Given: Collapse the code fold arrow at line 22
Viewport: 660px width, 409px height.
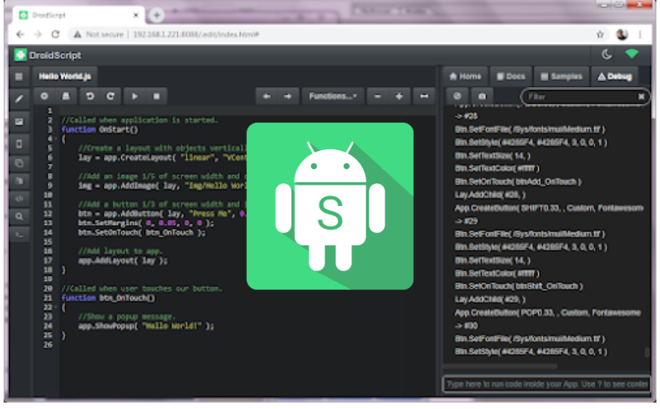Looking at the screenshot, I should coord(55,307).
